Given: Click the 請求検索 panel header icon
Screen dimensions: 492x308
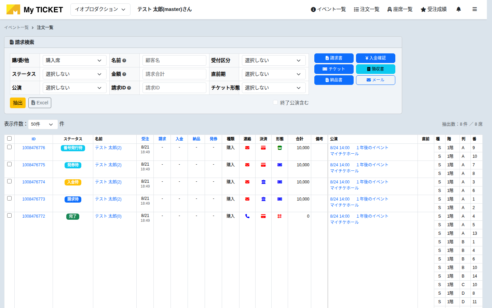Looking at the screenshot, I should (x=12, y=42).
